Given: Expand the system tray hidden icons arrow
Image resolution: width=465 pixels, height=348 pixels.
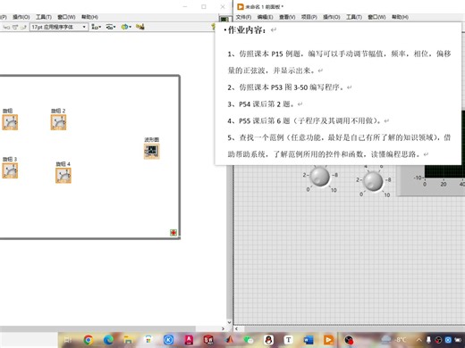Looking at the screenshot, I should pyautogui.click(x=418, y=340).
